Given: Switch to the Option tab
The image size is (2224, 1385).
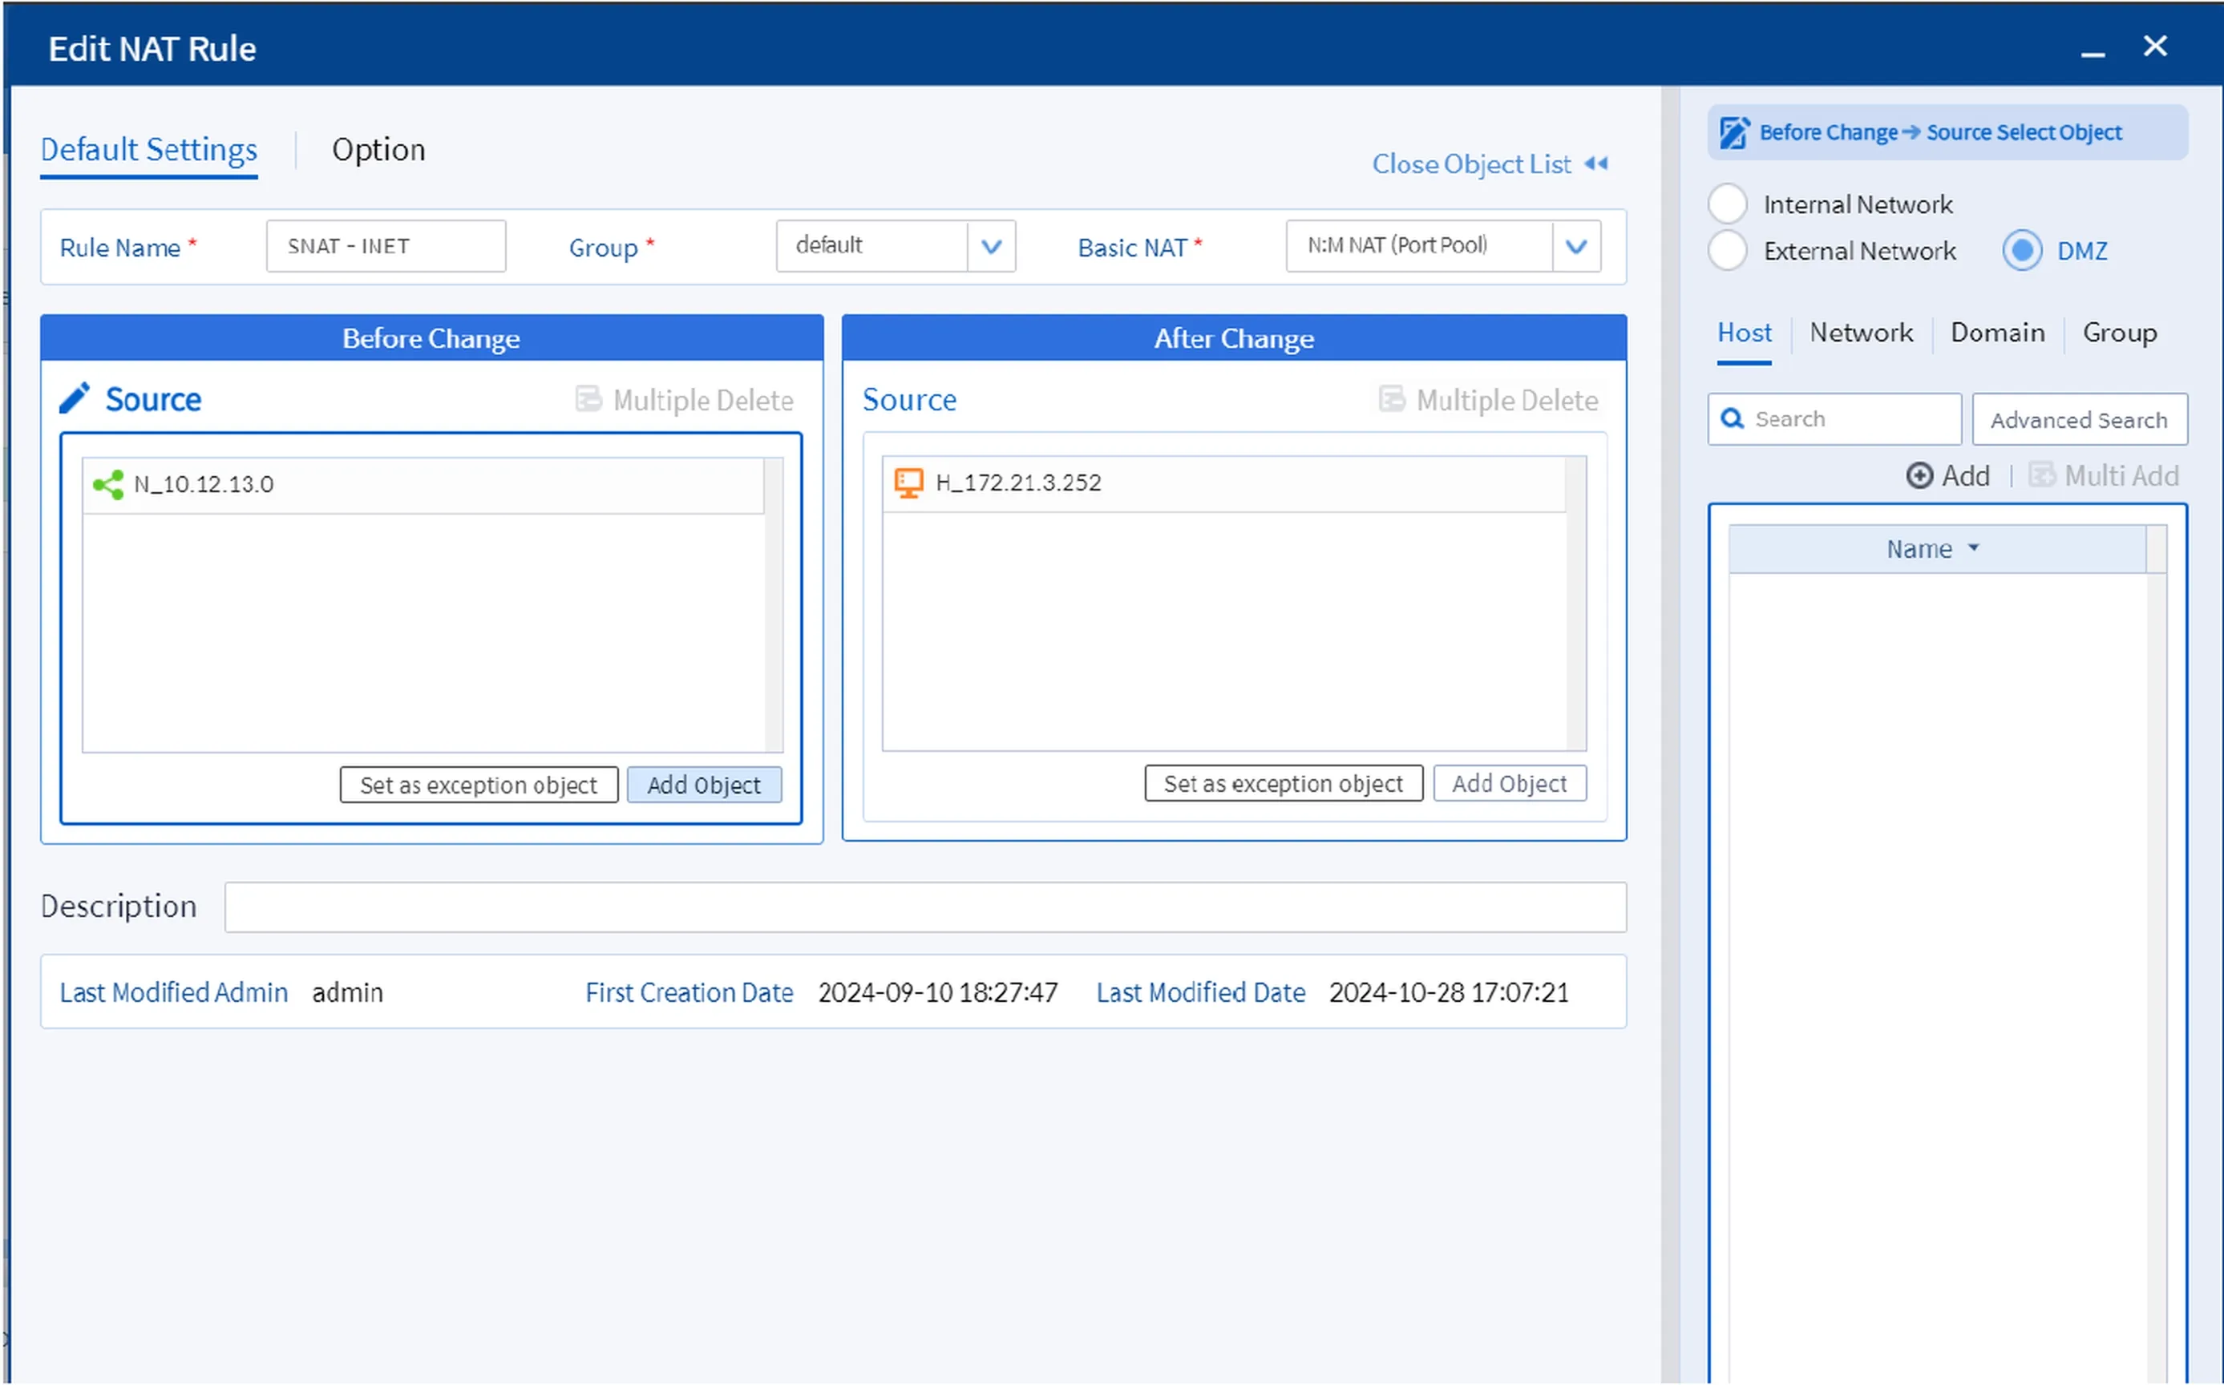Looking at the screenshot, I should pyautogui.click(x=378, y=149).
